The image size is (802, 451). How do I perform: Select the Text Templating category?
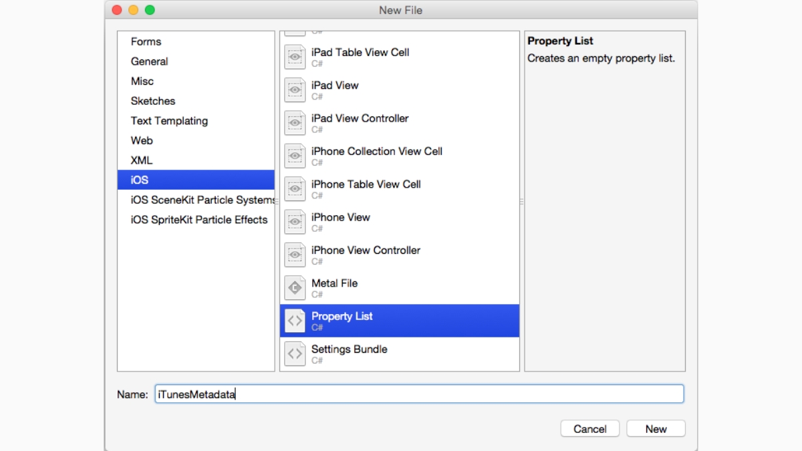169,121
